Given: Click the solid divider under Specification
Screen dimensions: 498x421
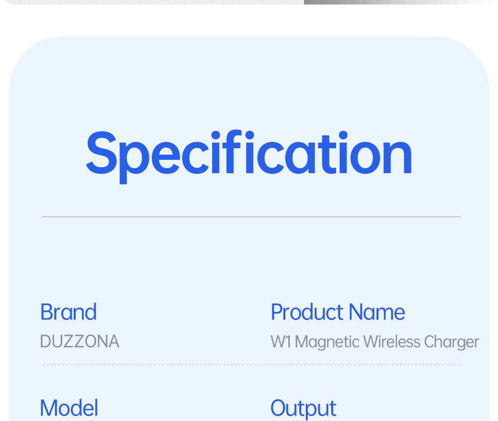Looking at the screenshot, I should coord(251,216).
